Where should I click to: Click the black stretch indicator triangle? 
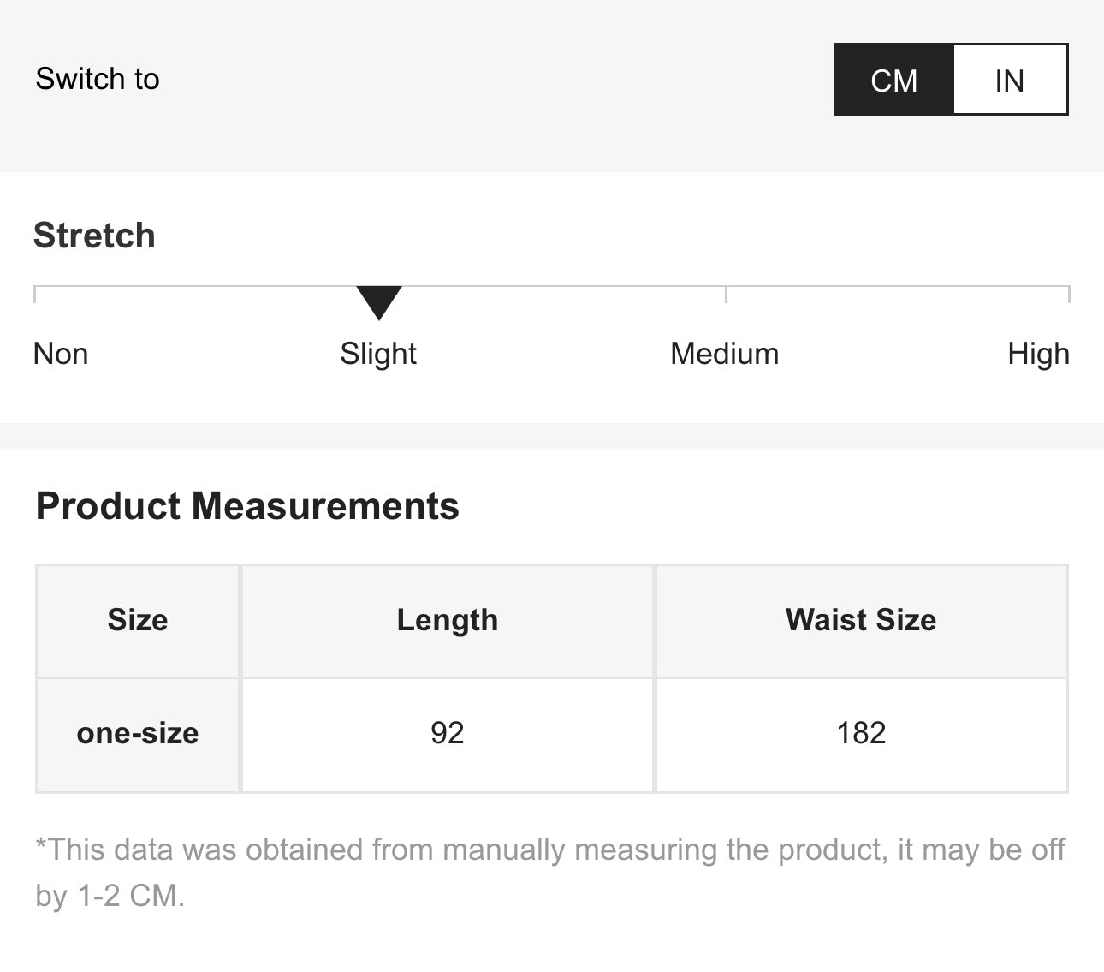coord(379,301)
